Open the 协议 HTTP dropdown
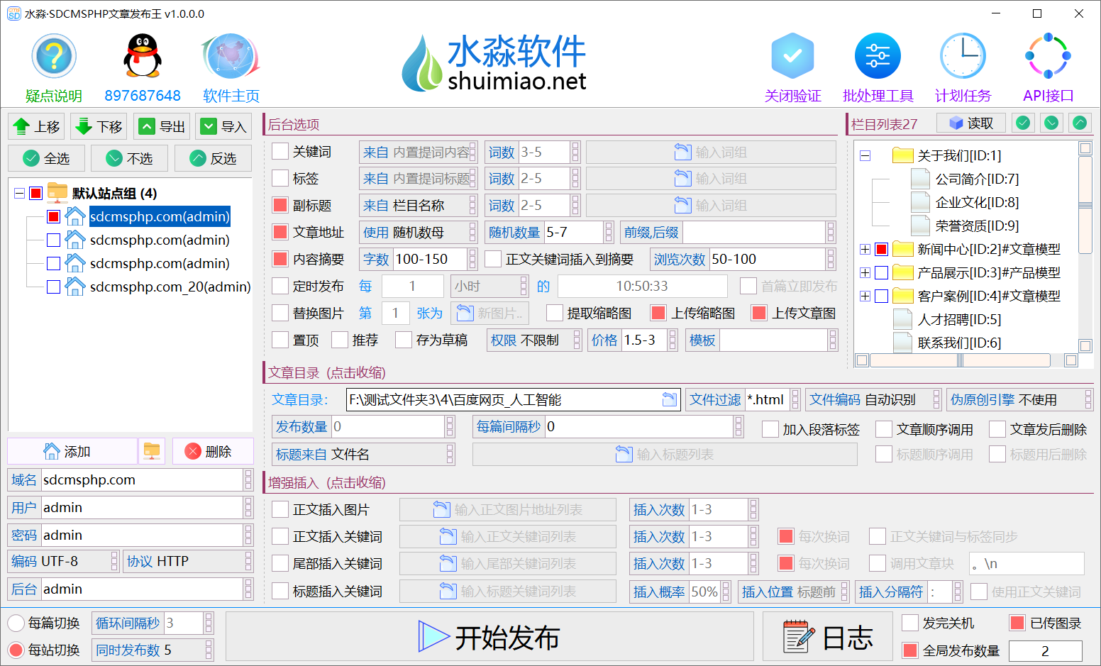 188,561
